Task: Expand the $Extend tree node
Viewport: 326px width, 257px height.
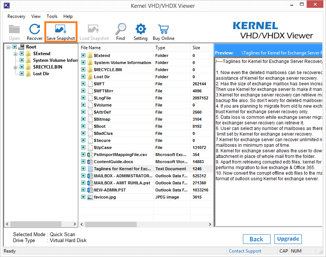Action: coord(15,54)
